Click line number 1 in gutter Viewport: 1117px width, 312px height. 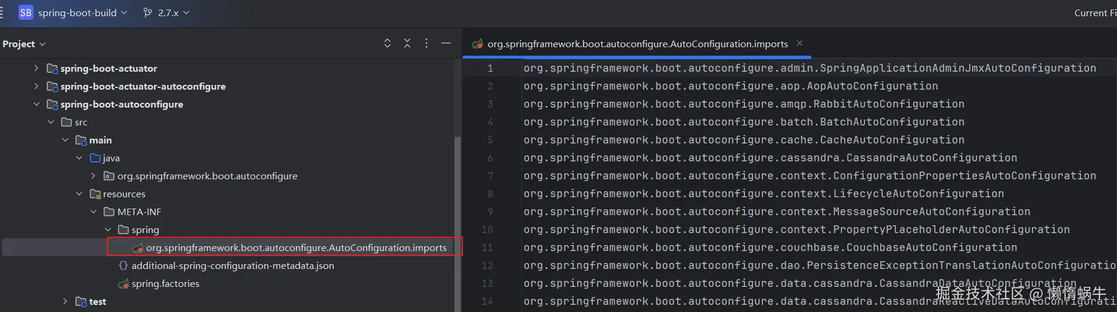click(x=490, y=68)
